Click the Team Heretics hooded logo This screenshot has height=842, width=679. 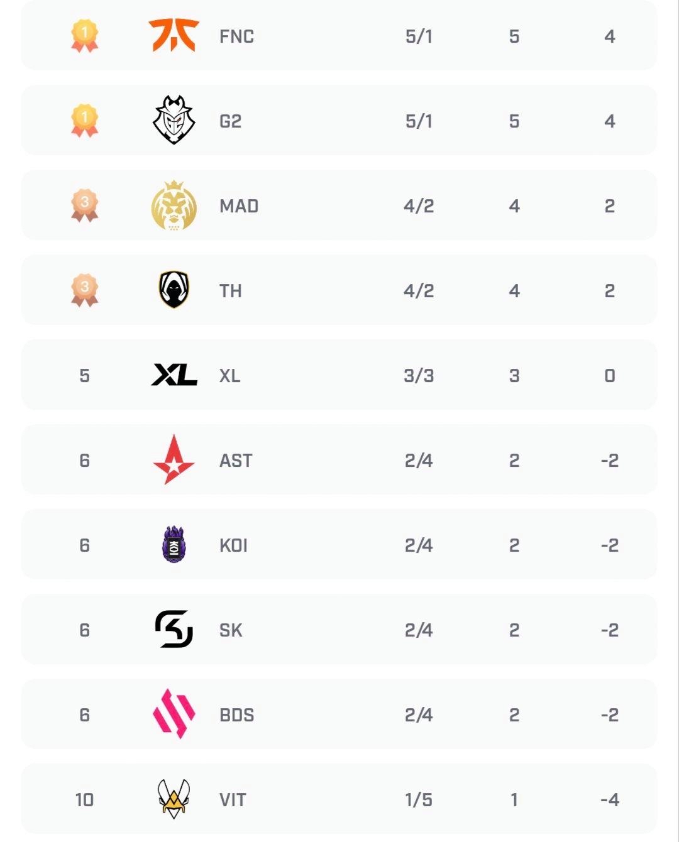click(x=174, y=290)
